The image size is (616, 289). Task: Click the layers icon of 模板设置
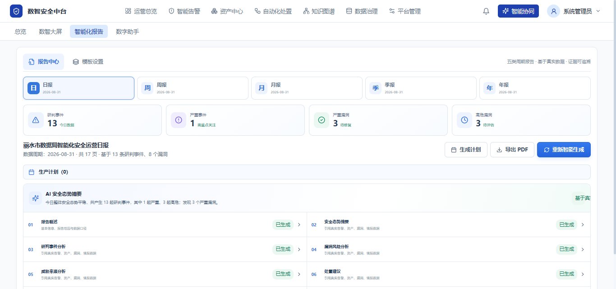[x=76, y=62]
